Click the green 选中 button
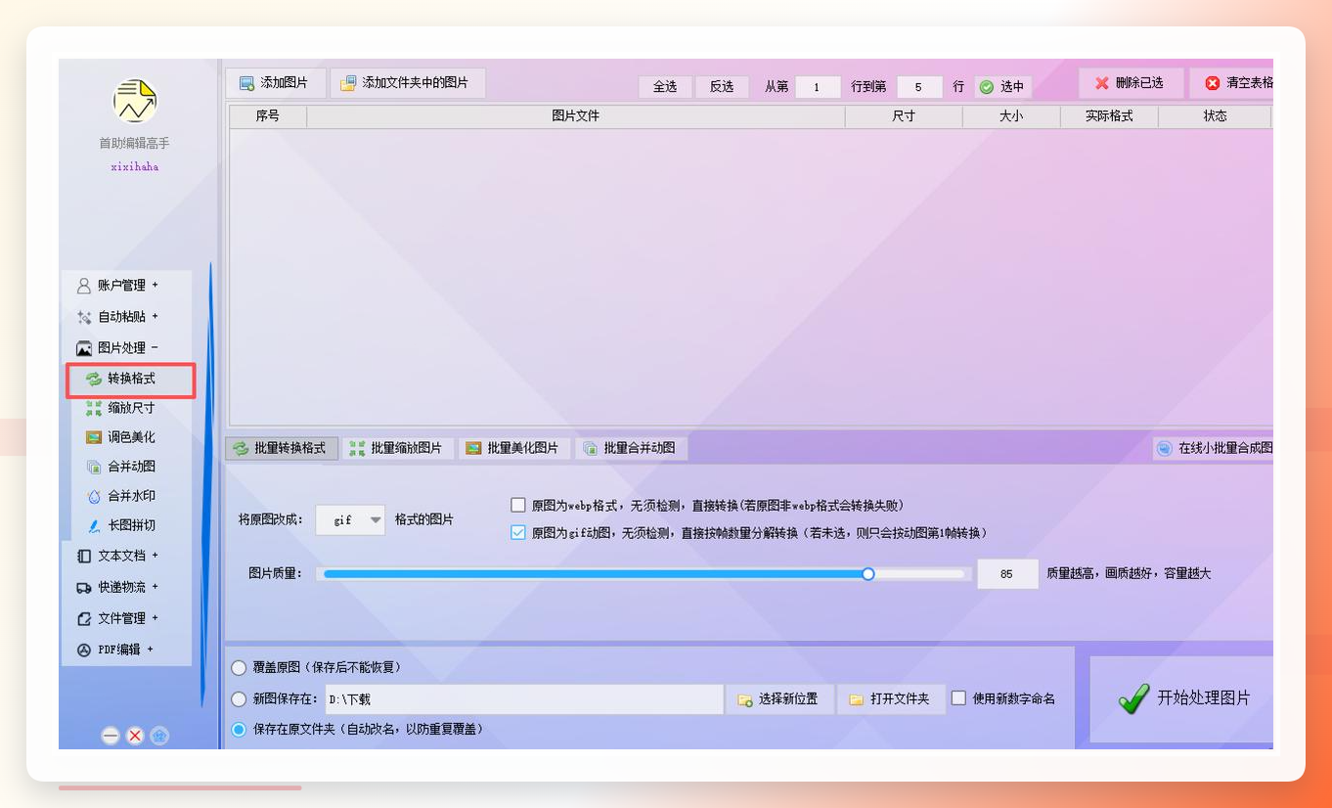1332x808 pixels. (x=1002, y=87)
